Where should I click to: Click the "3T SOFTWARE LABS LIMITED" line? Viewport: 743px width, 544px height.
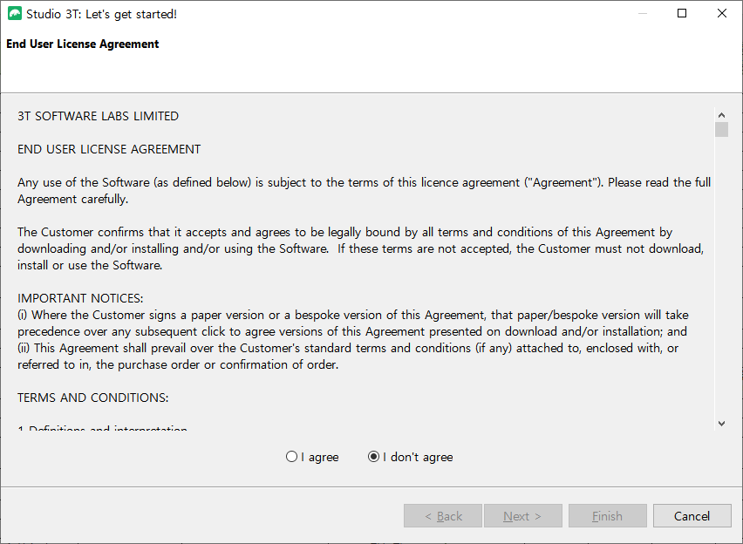pos(98,116)
